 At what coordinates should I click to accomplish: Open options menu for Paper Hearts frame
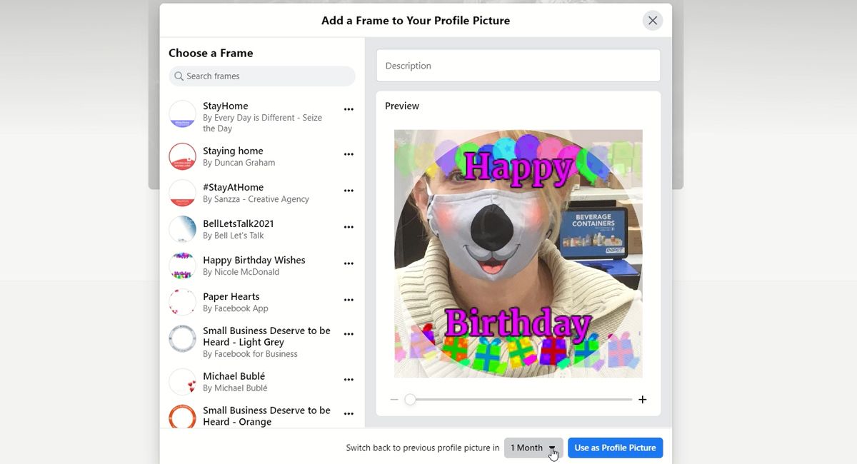349,300
